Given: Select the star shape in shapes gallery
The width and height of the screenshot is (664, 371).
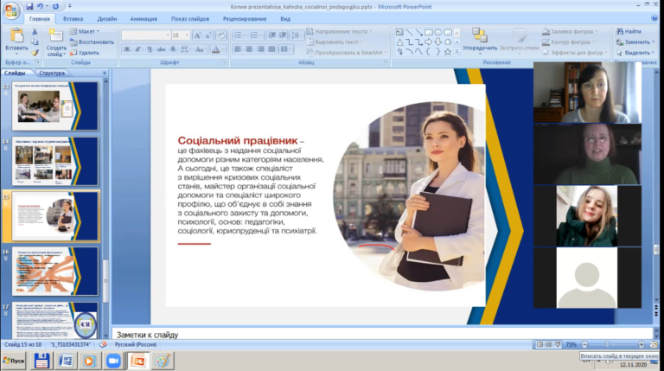Looking at the screenshot, I should click(447, 52).
